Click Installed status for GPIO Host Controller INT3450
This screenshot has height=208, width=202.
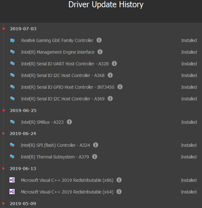189,87
